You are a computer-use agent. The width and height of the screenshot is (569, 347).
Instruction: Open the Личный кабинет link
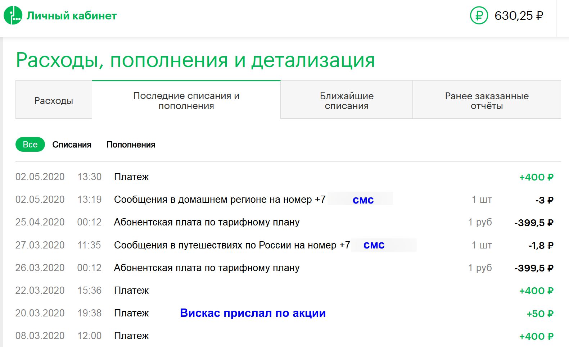(x=72, y=16)
